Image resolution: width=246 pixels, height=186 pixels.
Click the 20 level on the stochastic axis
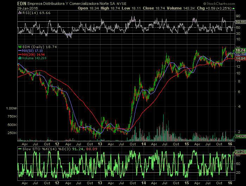pos(238,172)
